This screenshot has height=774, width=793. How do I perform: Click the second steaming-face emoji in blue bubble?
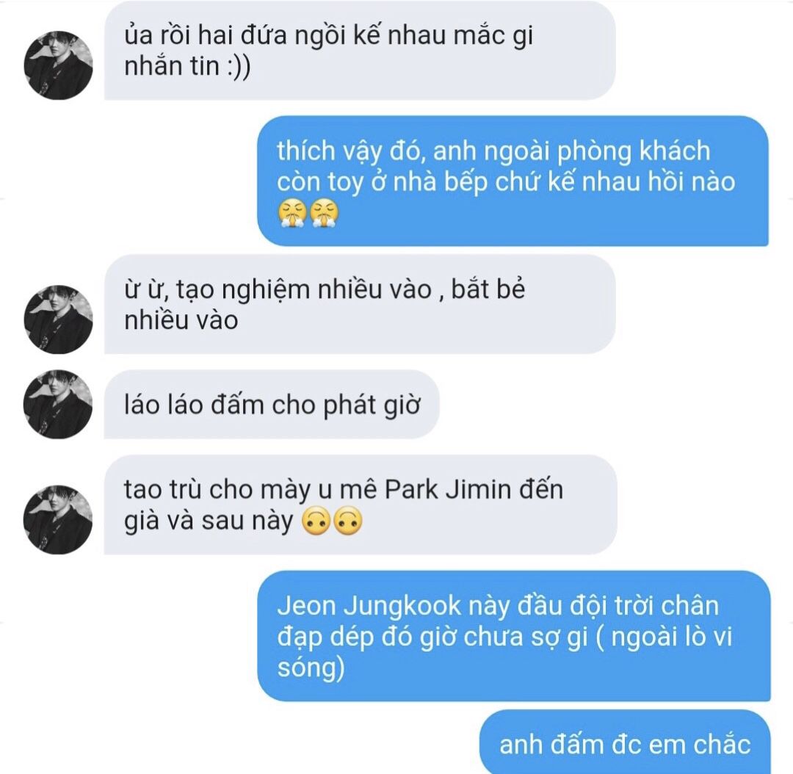tap(324, 214)
